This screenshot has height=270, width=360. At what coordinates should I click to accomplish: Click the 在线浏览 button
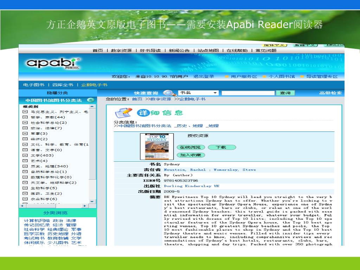(190, 147)
